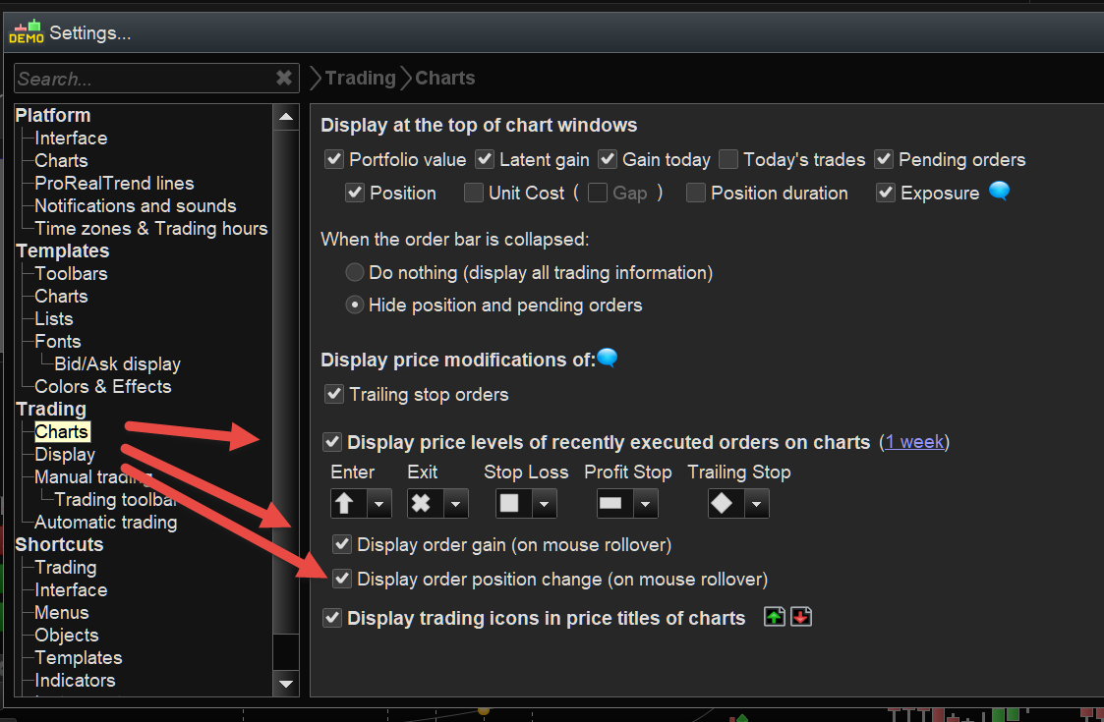The height and width of the screenshot is (722, 1104).
Task: Clear search with the X icon
Action: [x=284, y=78]
